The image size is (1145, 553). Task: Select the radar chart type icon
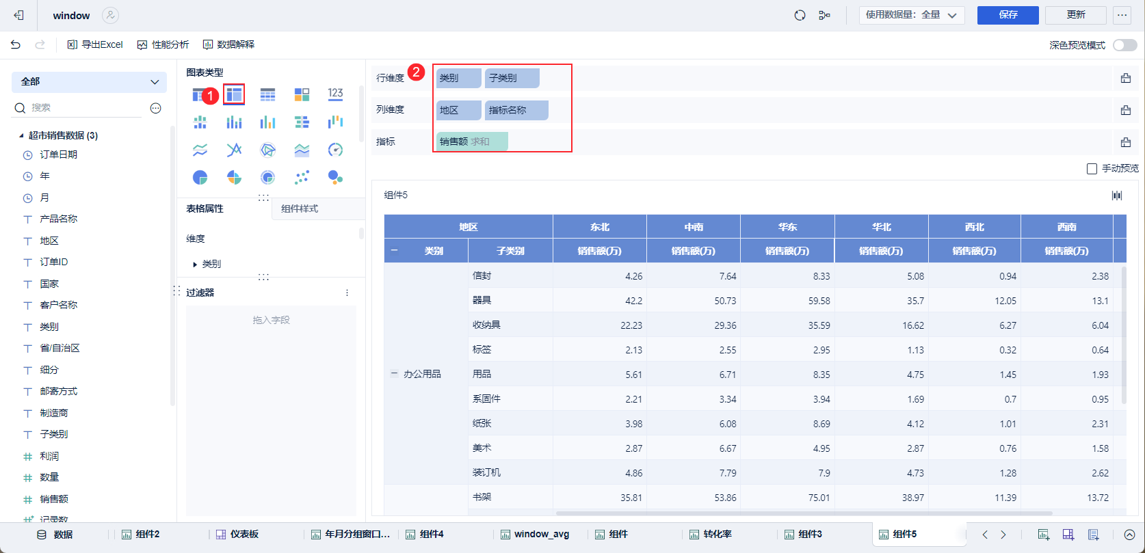(x=267, y=150)
